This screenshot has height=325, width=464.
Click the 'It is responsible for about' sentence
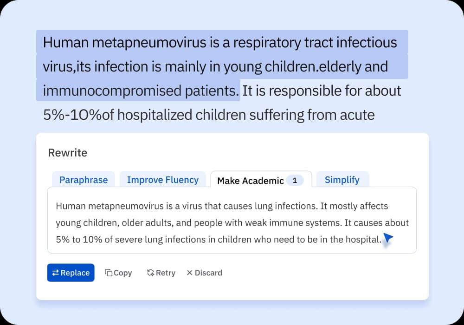tap(322, 91)
